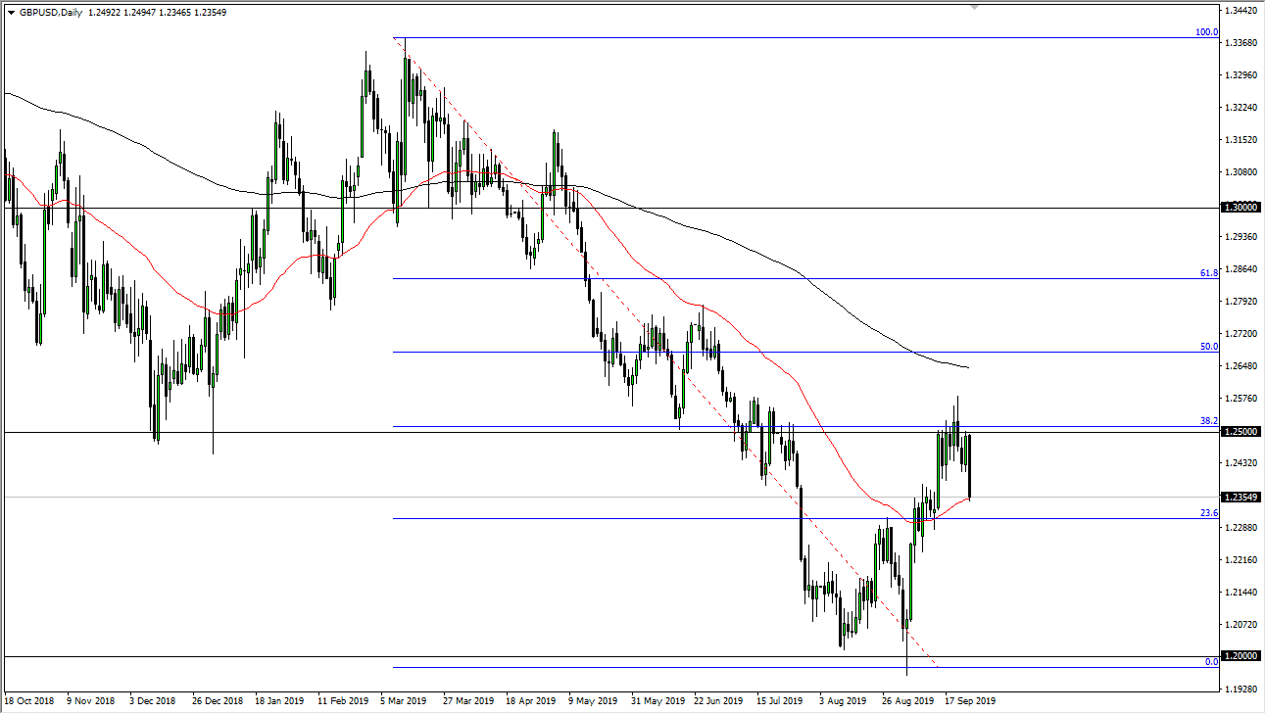This screenshot has height=714, width=1266.
Task: Click the current price marker 1.23549
Action: pos(1241,497)
